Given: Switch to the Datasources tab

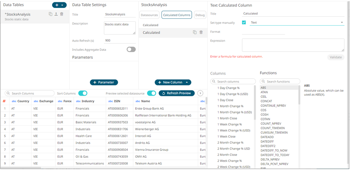Looking at the screenshot, I should (x=149, y=15).
